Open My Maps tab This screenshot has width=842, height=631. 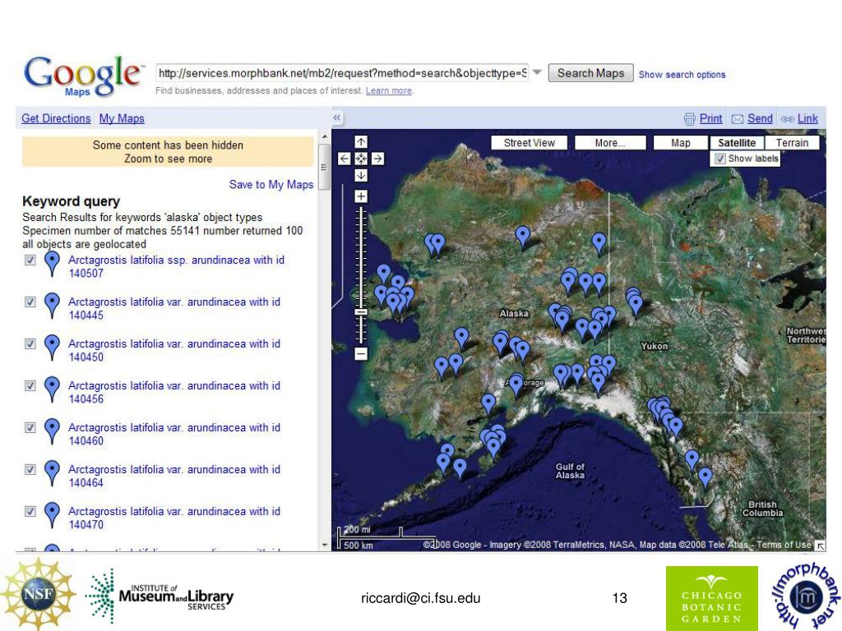(122, 118)
